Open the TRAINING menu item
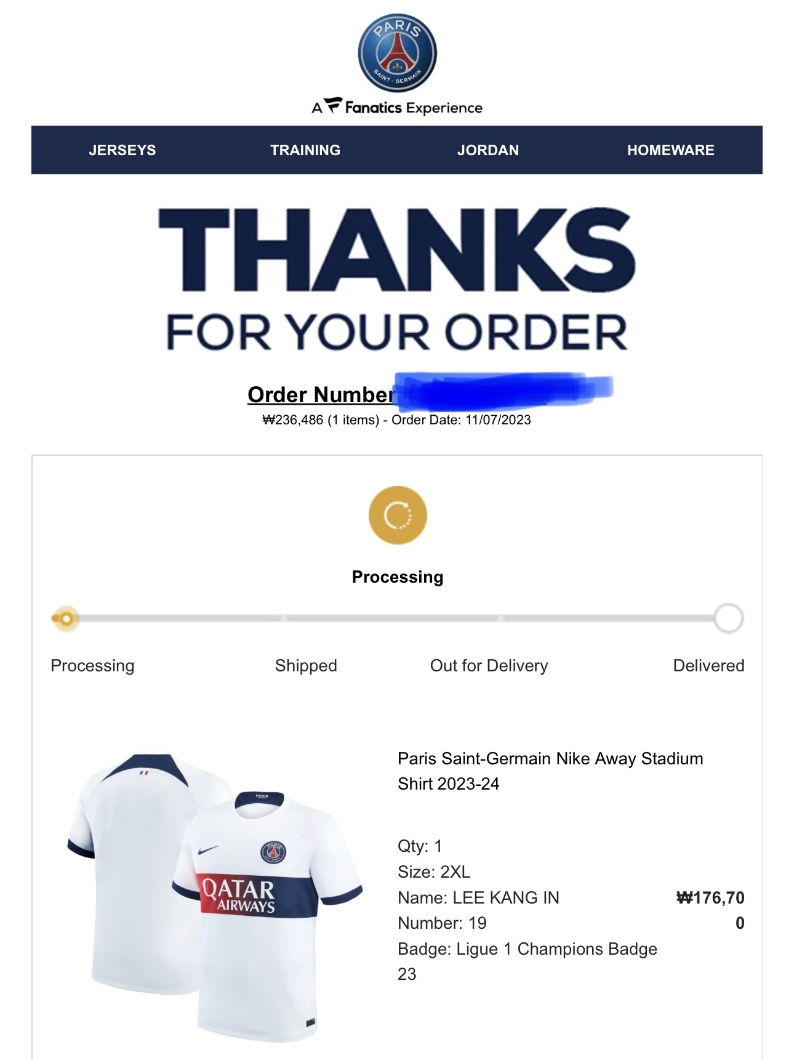Viewport: 794px width, 1060px height. (305, 150)
